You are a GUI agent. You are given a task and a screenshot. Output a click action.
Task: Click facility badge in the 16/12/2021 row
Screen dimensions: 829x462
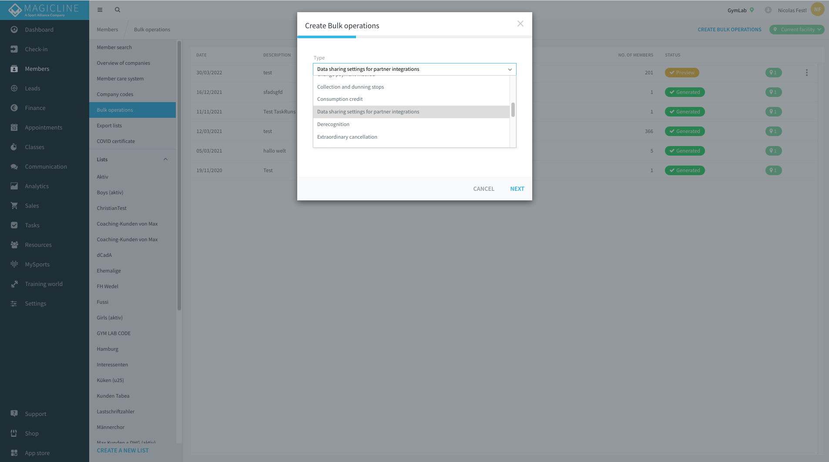click(773, 92)
